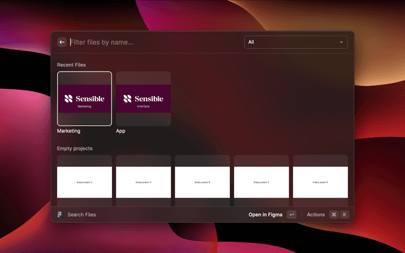405x253 pixels.
Task: Select the App file name label
Action: pos(120,131)
